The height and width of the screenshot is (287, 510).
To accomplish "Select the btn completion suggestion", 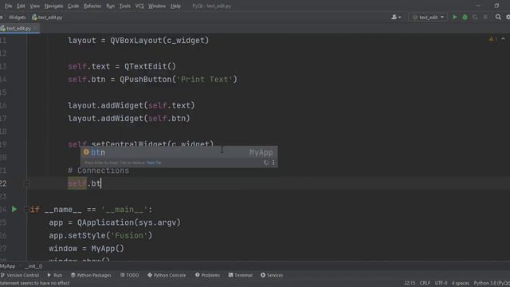I will tap(178, 152).
